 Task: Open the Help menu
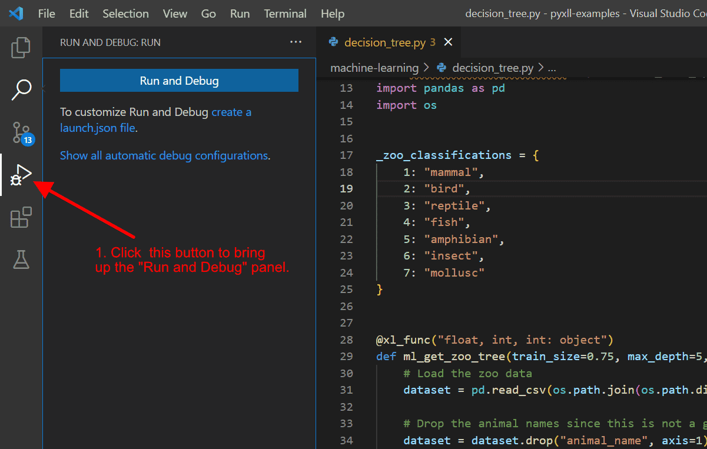(333, 14)
